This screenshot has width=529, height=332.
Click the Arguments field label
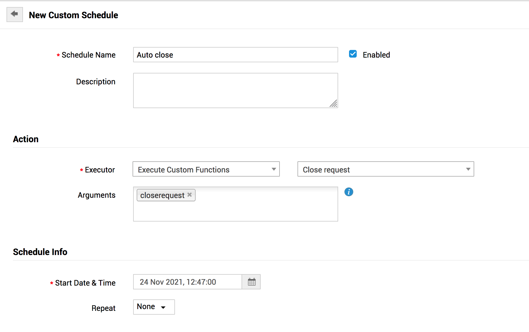tap(96, 195)
